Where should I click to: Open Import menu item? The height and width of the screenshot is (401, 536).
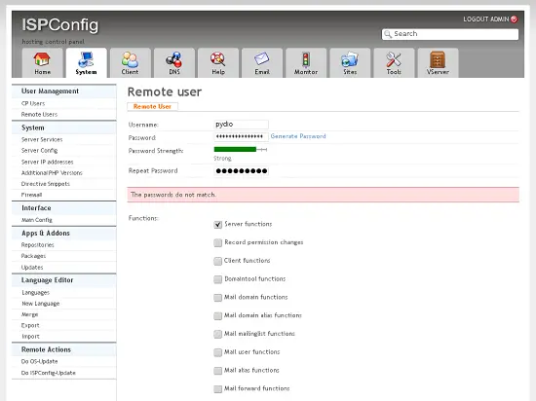point(30,336)
